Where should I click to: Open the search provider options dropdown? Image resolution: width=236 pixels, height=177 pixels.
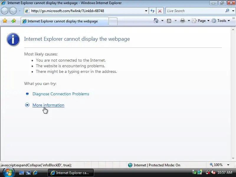pyautogui.click(x=233, y=11)
